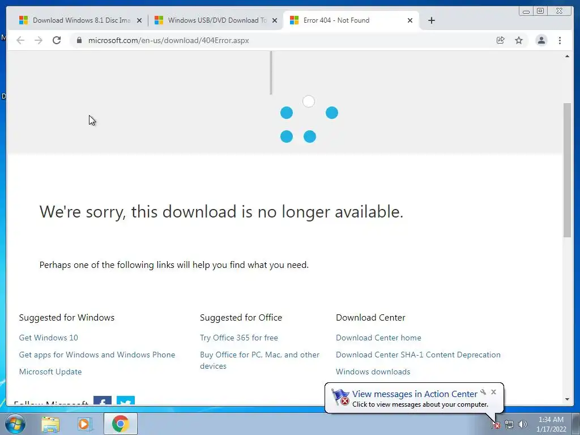
Task: Open Buy Office for PC, Mac link
Action: point(259,360)
